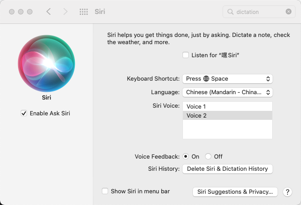Screen dimensions: 301x205
Task: Open the Keyboard Shortcut dropdown
Action: (x=228, y=79)
